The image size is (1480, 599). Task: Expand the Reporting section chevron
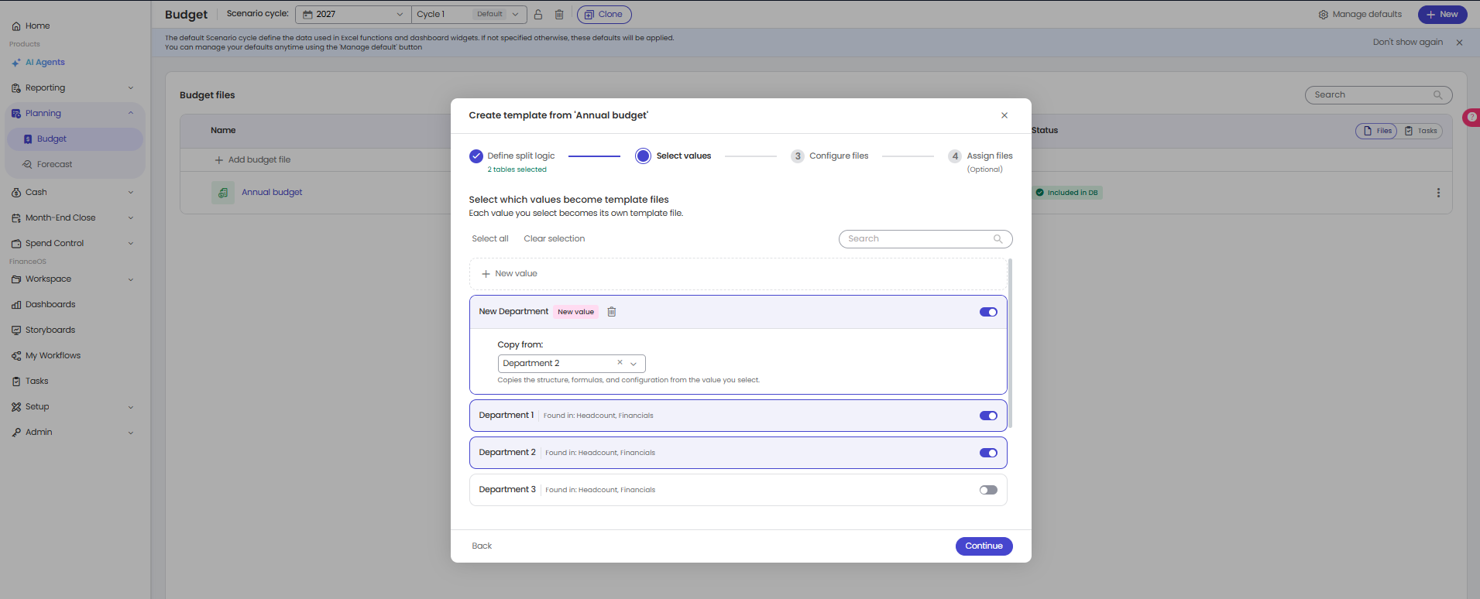point(131,88)
